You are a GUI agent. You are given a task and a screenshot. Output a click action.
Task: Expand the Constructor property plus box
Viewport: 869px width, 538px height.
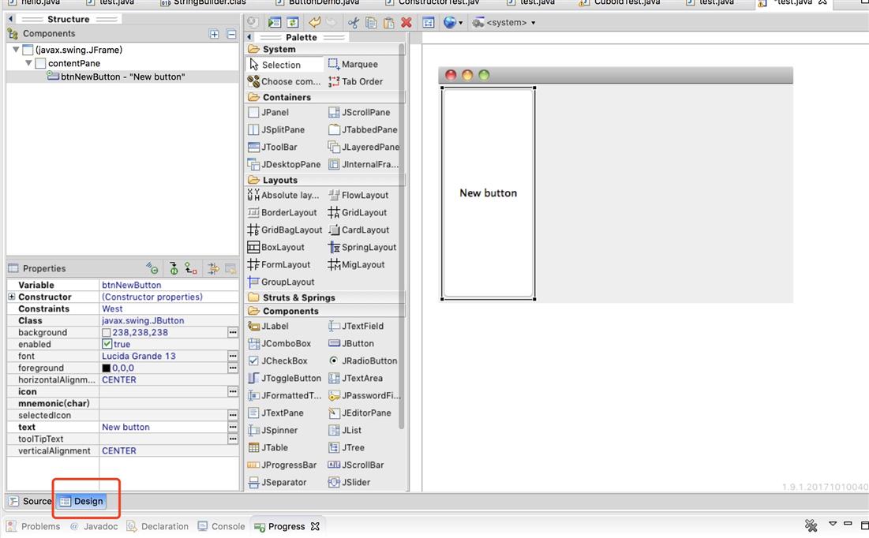(11, 297)
